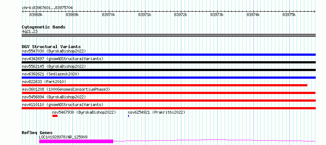
Task: Click the 83973k ruler position
Action: click(217, 15)
